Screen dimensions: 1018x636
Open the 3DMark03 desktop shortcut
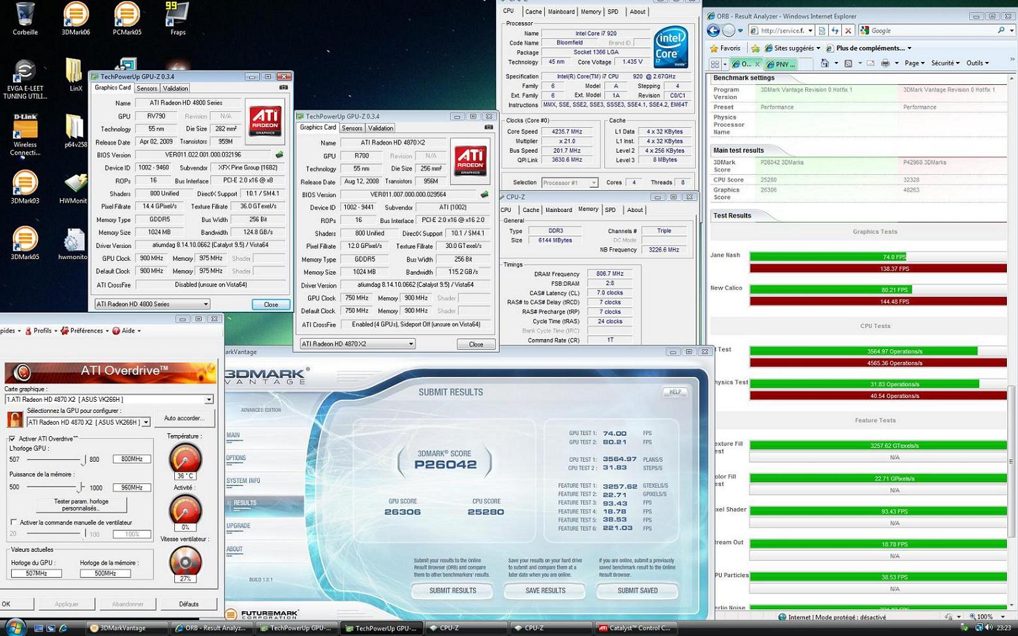pyautogui.click(x=25, y=187)
